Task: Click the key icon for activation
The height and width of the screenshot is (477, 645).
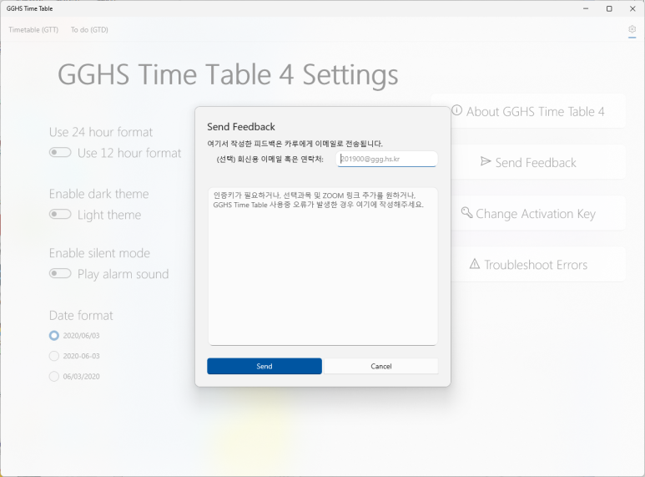Action: pos(466,212)
